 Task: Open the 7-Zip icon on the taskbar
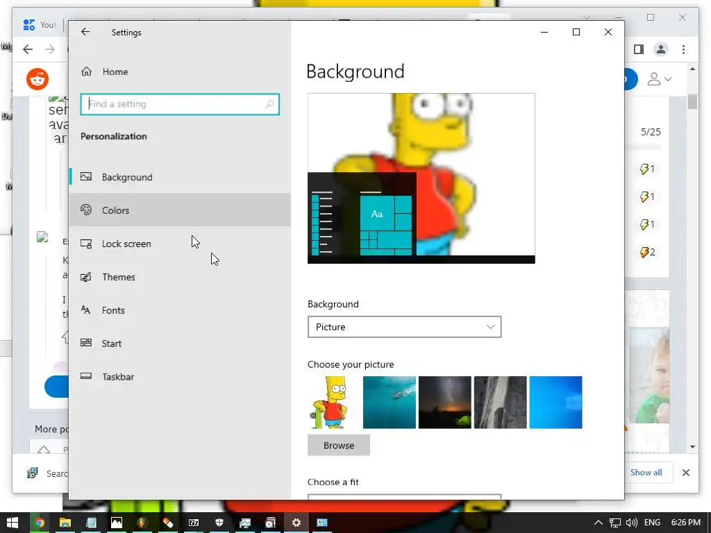[x=194, y=523]
